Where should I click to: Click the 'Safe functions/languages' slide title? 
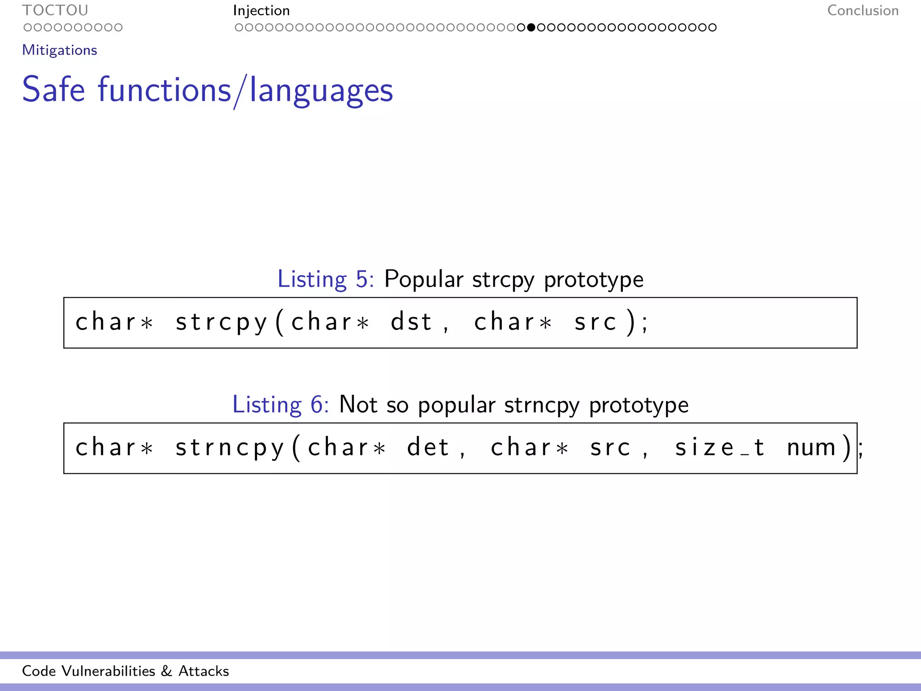coord(208,90)
